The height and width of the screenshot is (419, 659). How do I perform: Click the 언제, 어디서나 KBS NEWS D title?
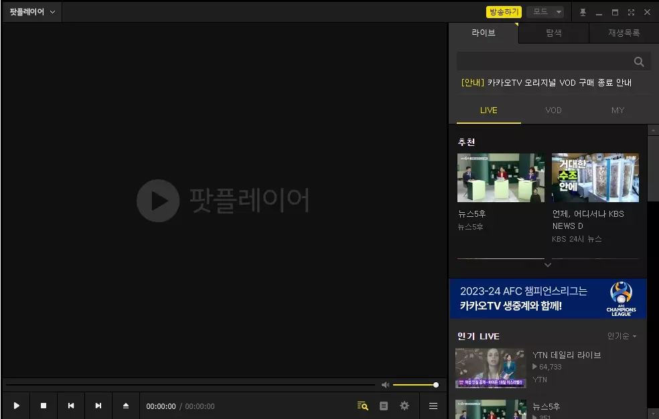click(x=588, y=220)
